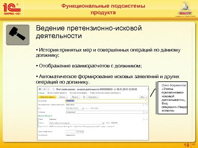Screen dimensions: 198x148
Task: Click the Провести button
Action: (x=75, y=97)
